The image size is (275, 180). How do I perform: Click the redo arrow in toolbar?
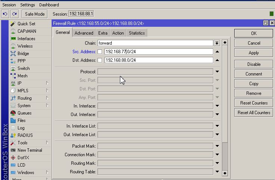coord(14,14)
